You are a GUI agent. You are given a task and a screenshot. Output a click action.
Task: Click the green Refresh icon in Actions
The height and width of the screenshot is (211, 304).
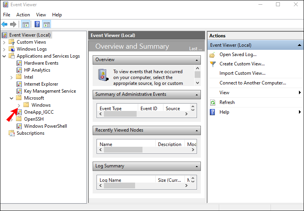(x=213, y=102)
